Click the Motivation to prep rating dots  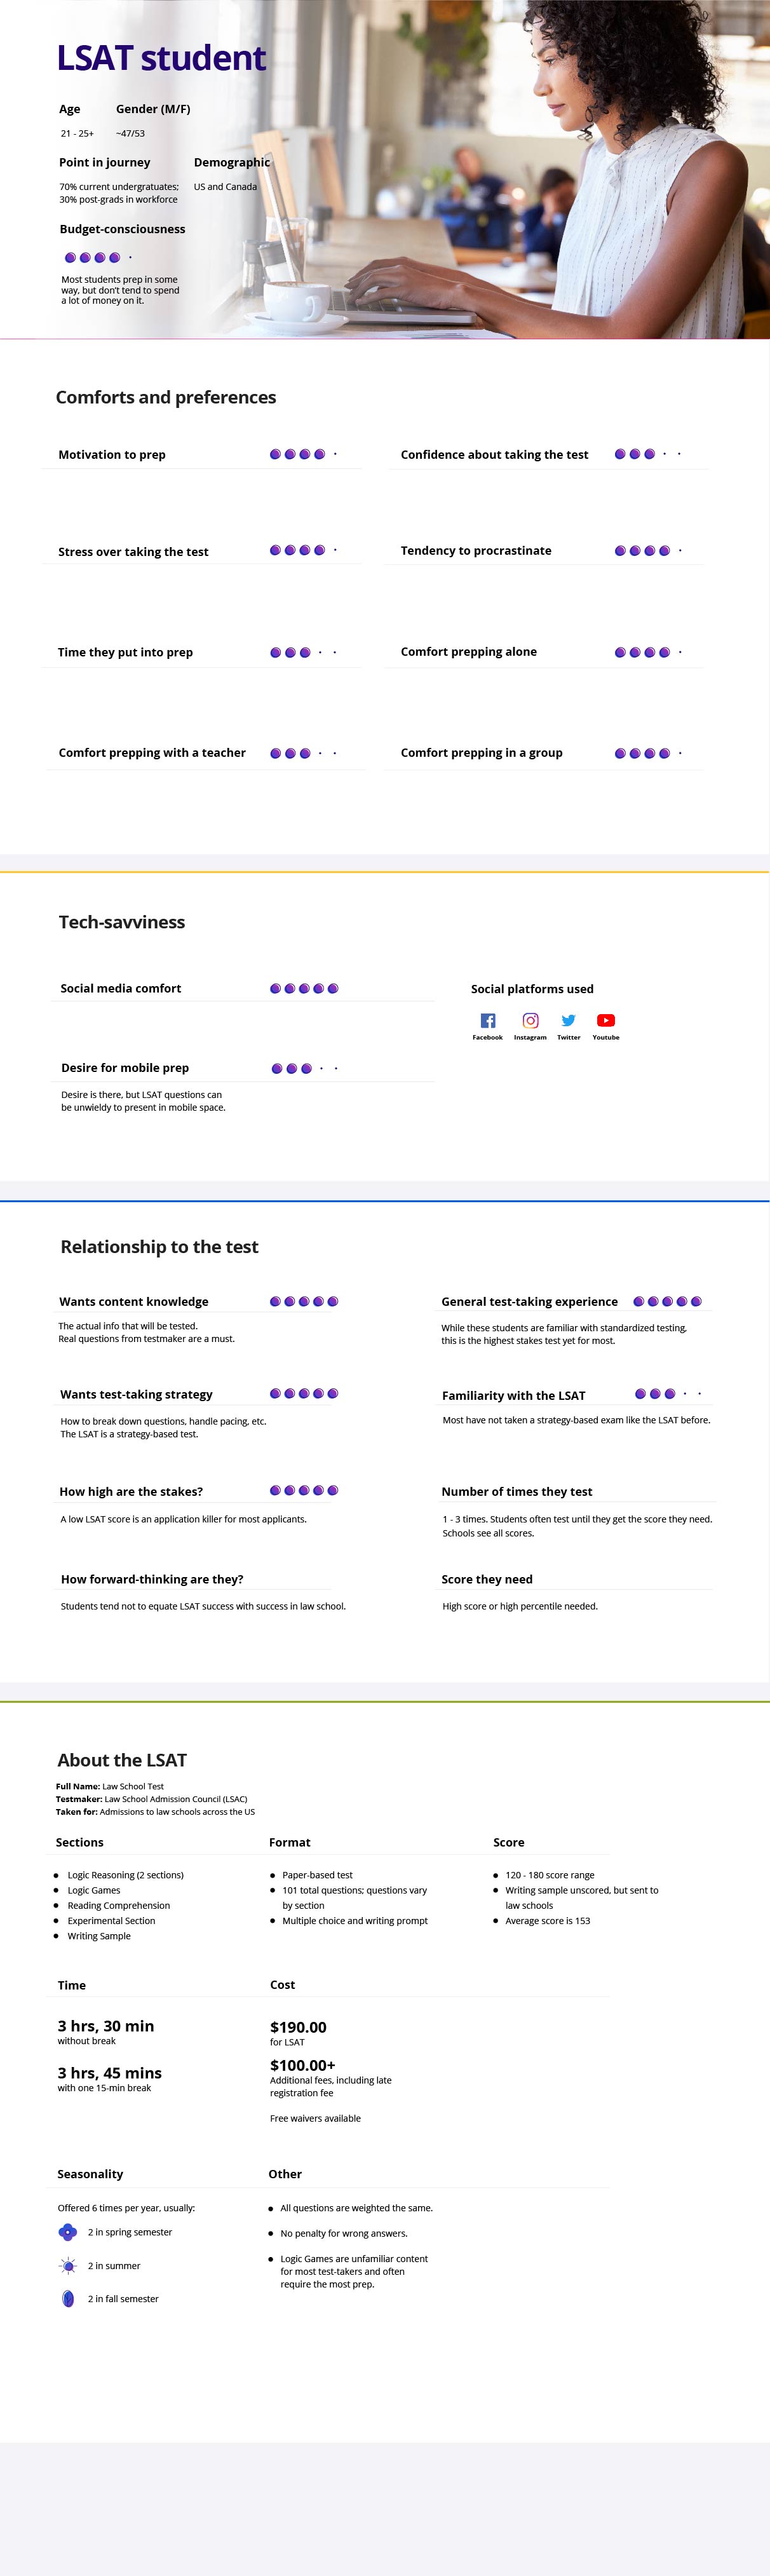pyautogui.click(x=303, y=454)
